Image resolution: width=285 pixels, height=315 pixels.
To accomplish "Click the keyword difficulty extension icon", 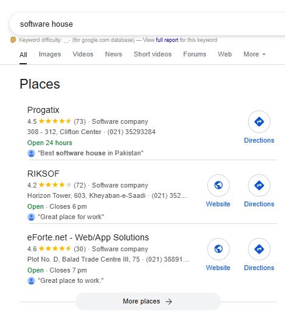I will click(13, 40).
